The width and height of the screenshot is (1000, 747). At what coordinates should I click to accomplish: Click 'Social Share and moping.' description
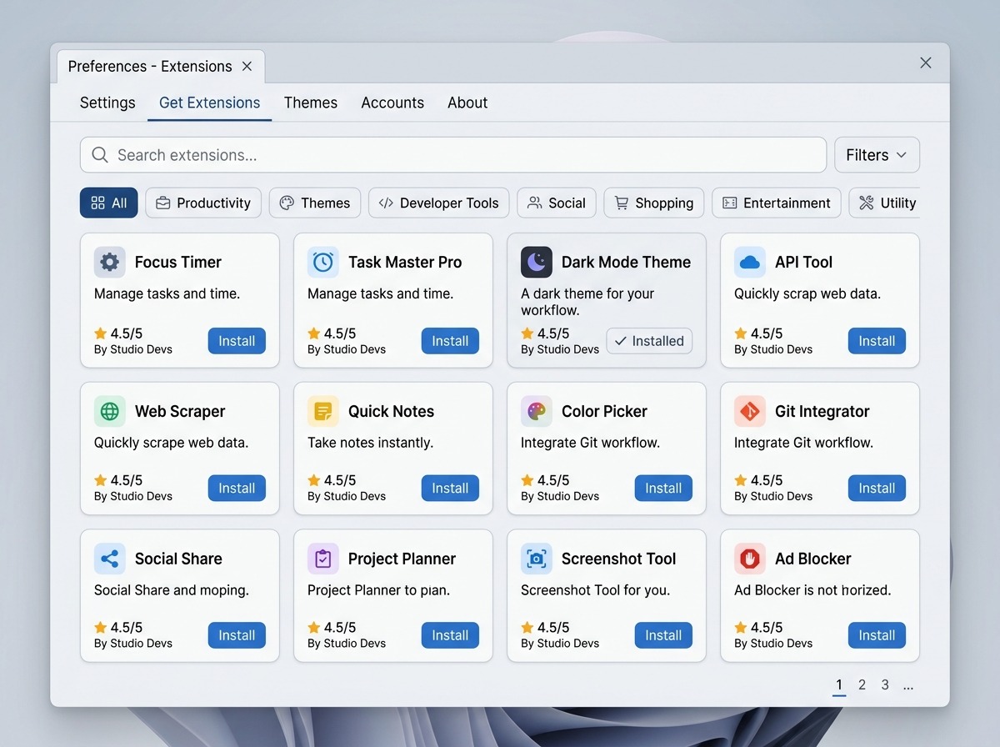coord(172,590)
